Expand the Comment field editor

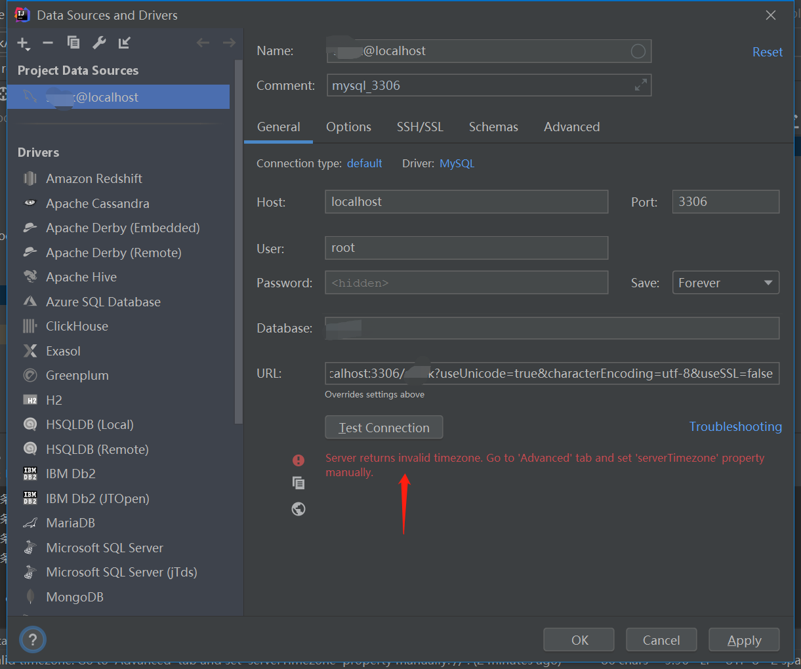[x=641, y=85]
